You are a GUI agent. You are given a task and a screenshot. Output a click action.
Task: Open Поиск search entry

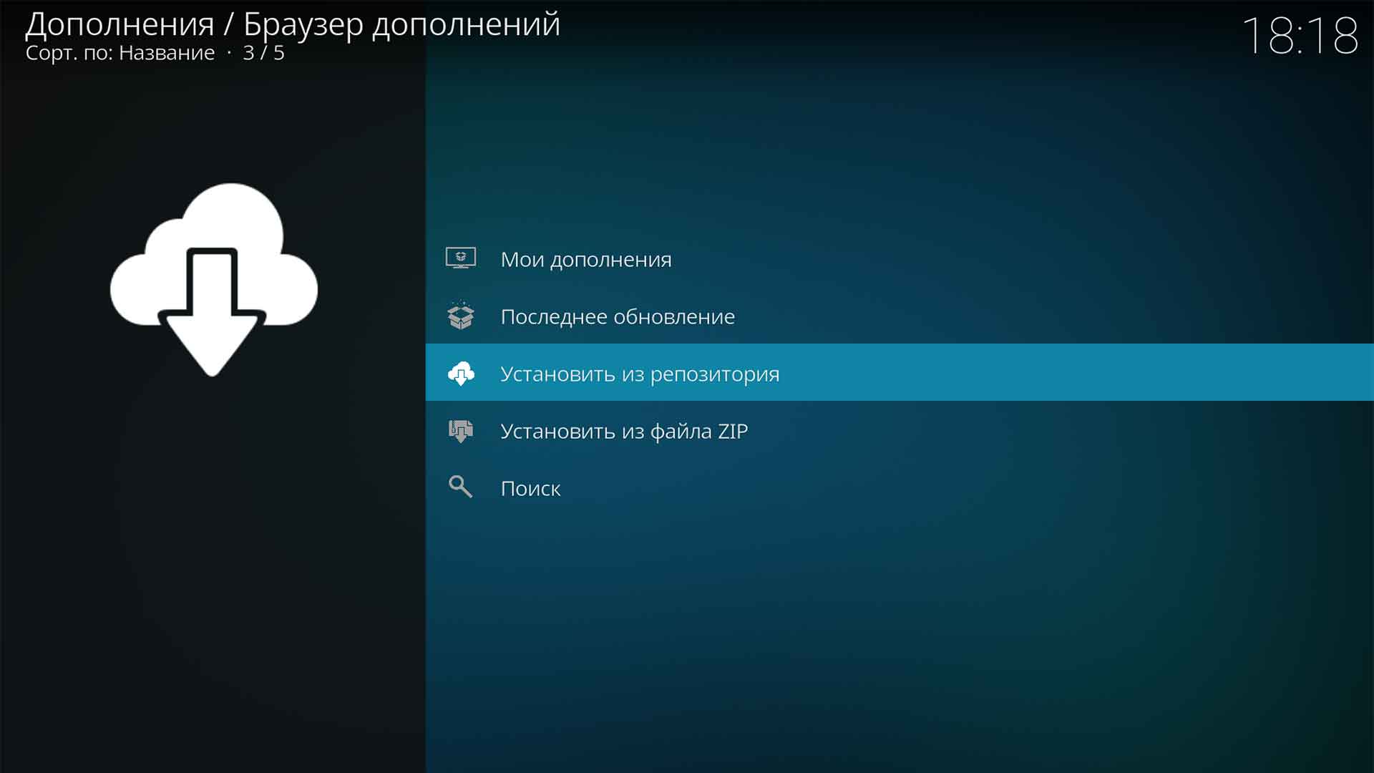pos(530,488)
